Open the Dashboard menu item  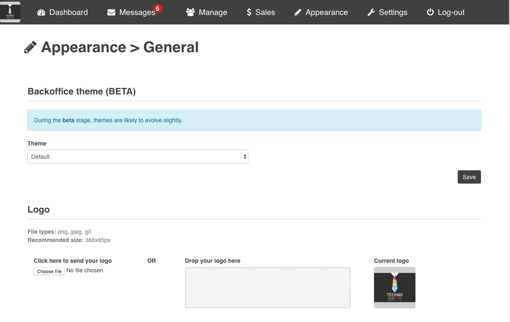[68, 12]
